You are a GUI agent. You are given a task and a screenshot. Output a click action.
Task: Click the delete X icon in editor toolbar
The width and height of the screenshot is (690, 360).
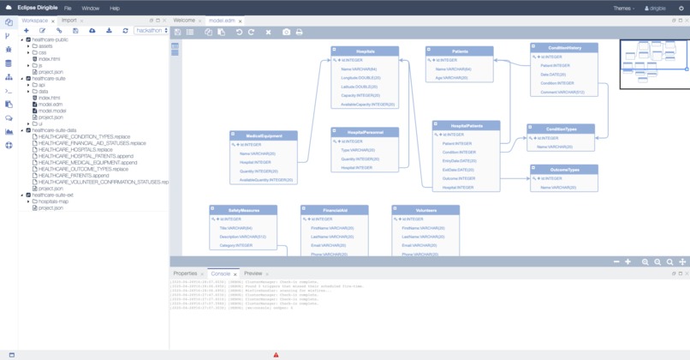269,33
